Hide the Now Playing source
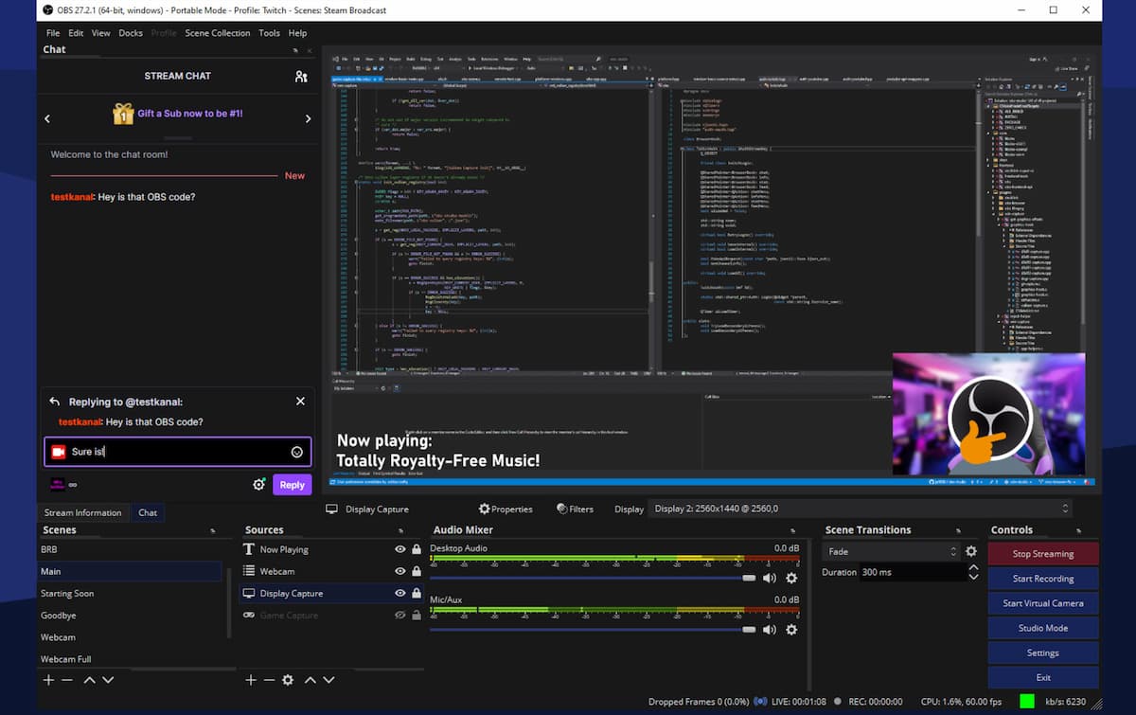Screen dimensions: 1136x715 click(x=400, y=549)
